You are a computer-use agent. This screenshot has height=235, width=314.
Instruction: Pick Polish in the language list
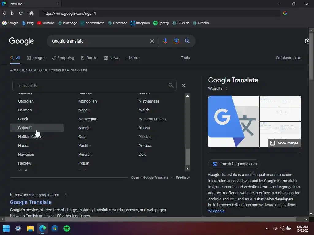pos(84,163)
